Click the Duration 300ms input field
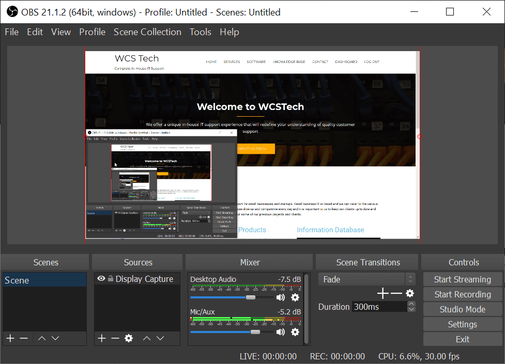Viewport: 505px width, 364px height. (x=380, y=307)
